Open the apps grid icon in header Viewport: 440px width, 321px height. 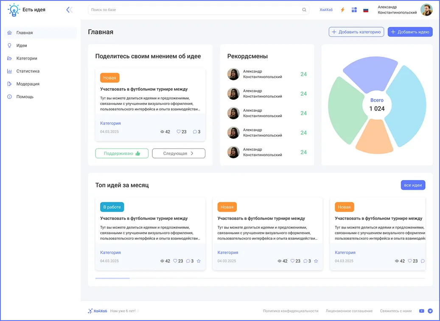click(x=354, y=10)
